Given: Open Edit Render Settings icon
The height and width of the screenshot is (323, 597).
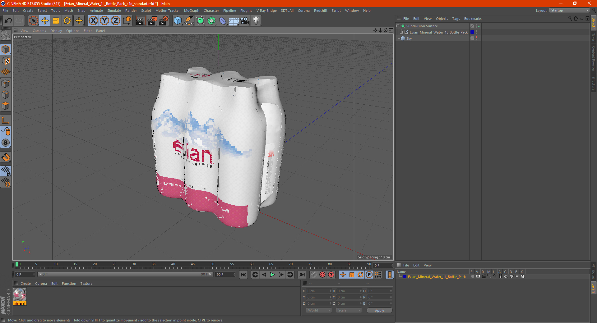Looking at the screenshot, I should pos(164,21).
